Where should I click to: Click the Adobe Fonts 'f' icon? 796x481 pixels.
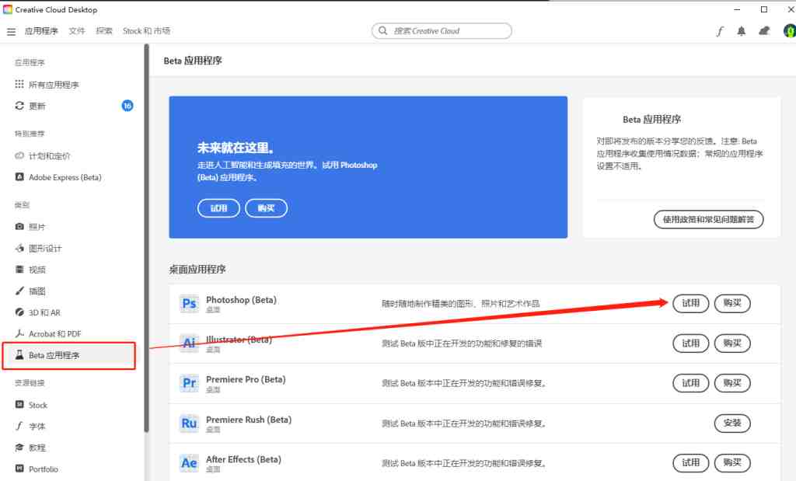[x=721, y=31]
